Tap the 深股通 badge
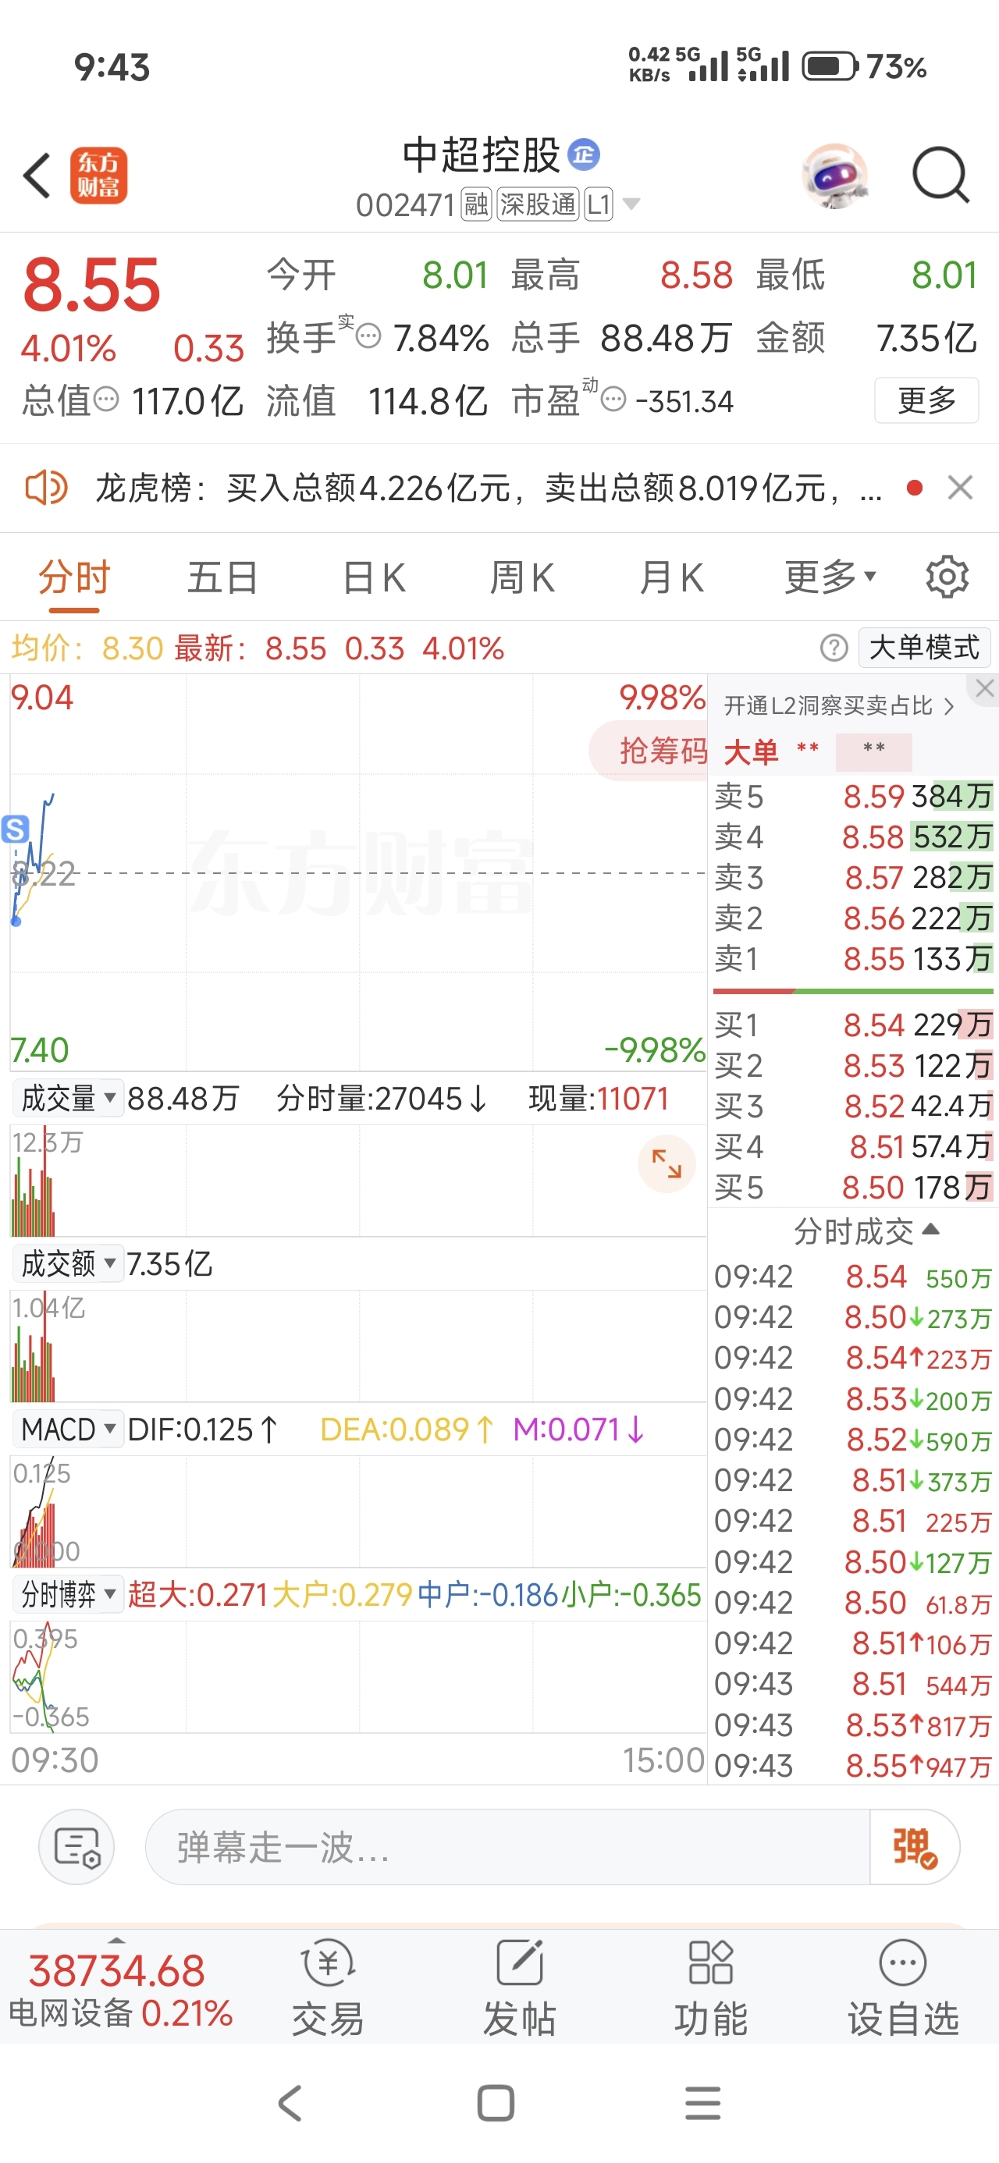999x2163 pixels. pyautogui.click(x=538, y=204)
